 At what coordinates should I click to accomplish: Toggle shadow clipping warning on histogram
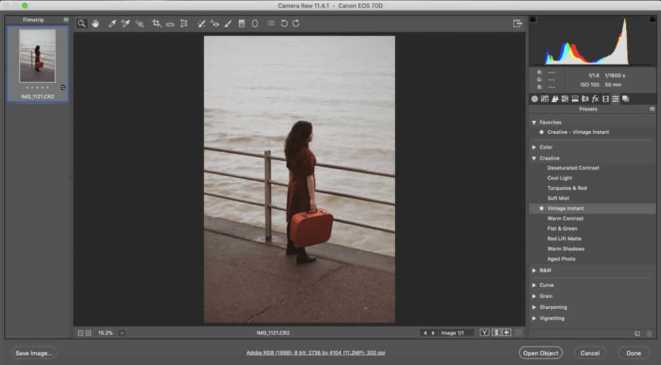(533, 19)
